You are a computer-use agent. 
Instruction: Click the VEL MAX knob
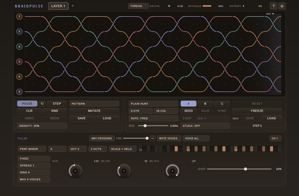[x=172, y=171]
